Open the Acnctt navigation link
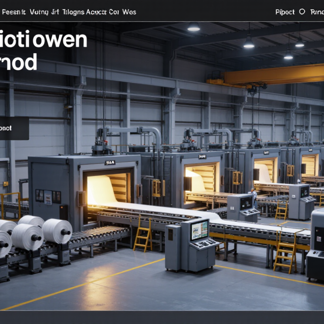Screen dimensions: 324x324 click(x=96, y=12)
